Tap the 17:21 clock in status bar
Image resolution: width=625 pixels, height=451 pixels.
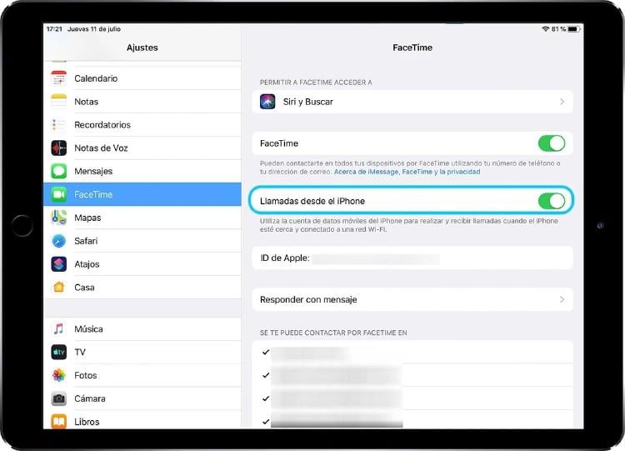click(x=55, y=29)
